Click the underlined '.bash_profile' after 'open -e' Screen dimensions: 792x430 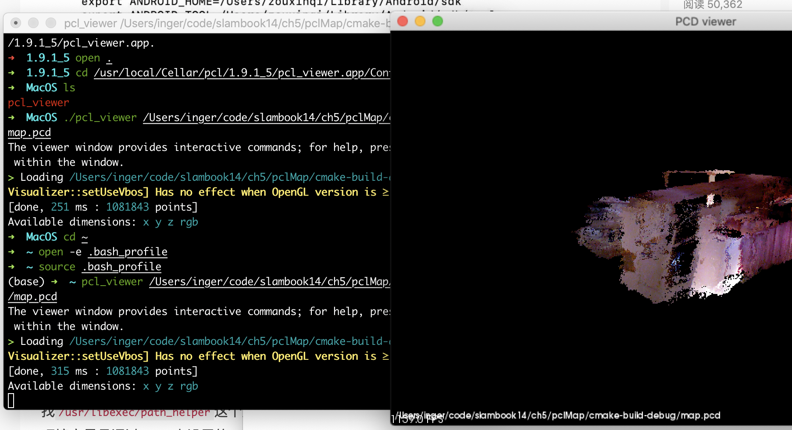[x=128, y=252]
